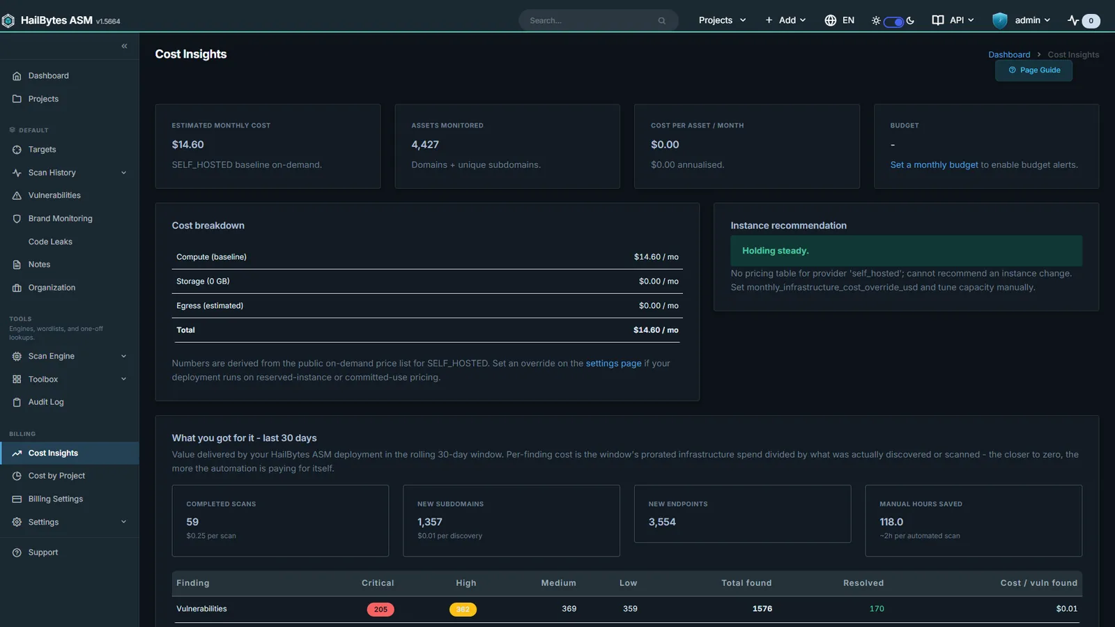This screenshot has width=1115, height=627.
Task: Toggle the dark/light theme switch
Action: 893,22
